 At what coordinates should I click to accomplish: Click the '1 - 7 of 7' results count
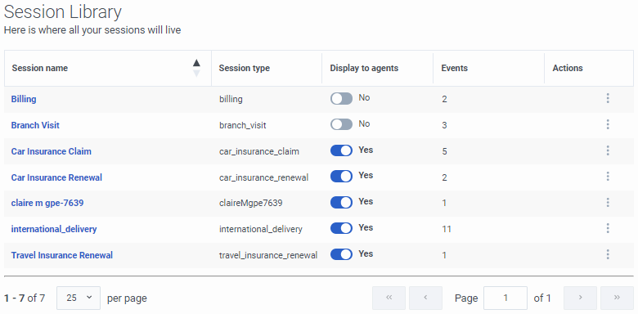pyautogui.click(x=25, y=298)
